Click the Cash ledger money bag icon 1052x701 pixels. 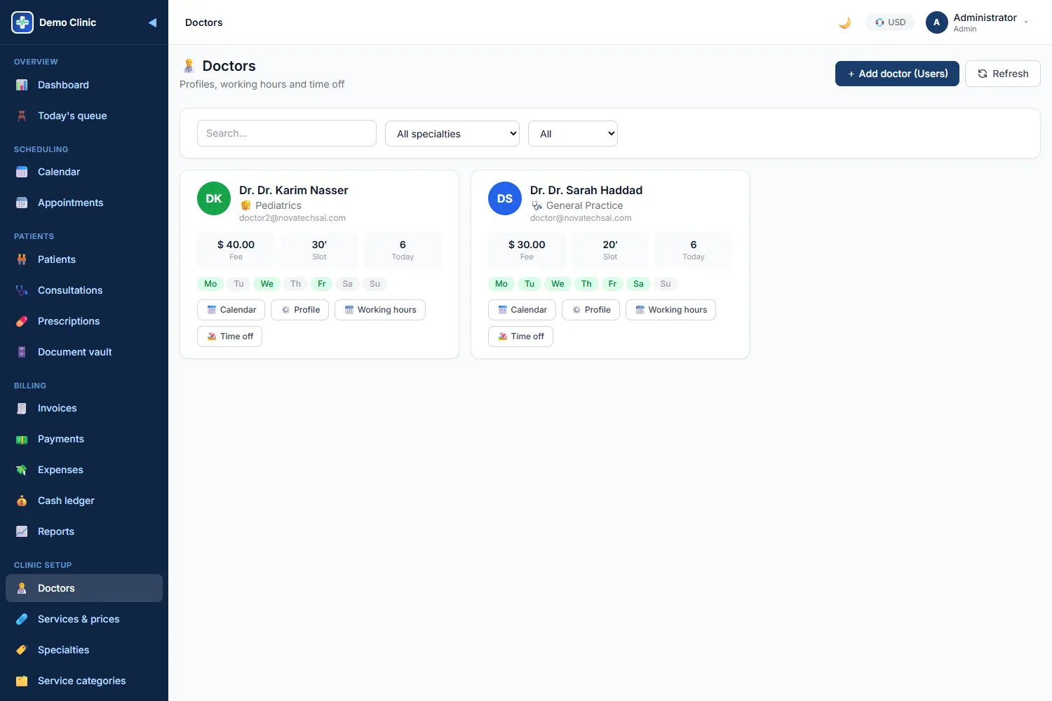tap(22, 501)
